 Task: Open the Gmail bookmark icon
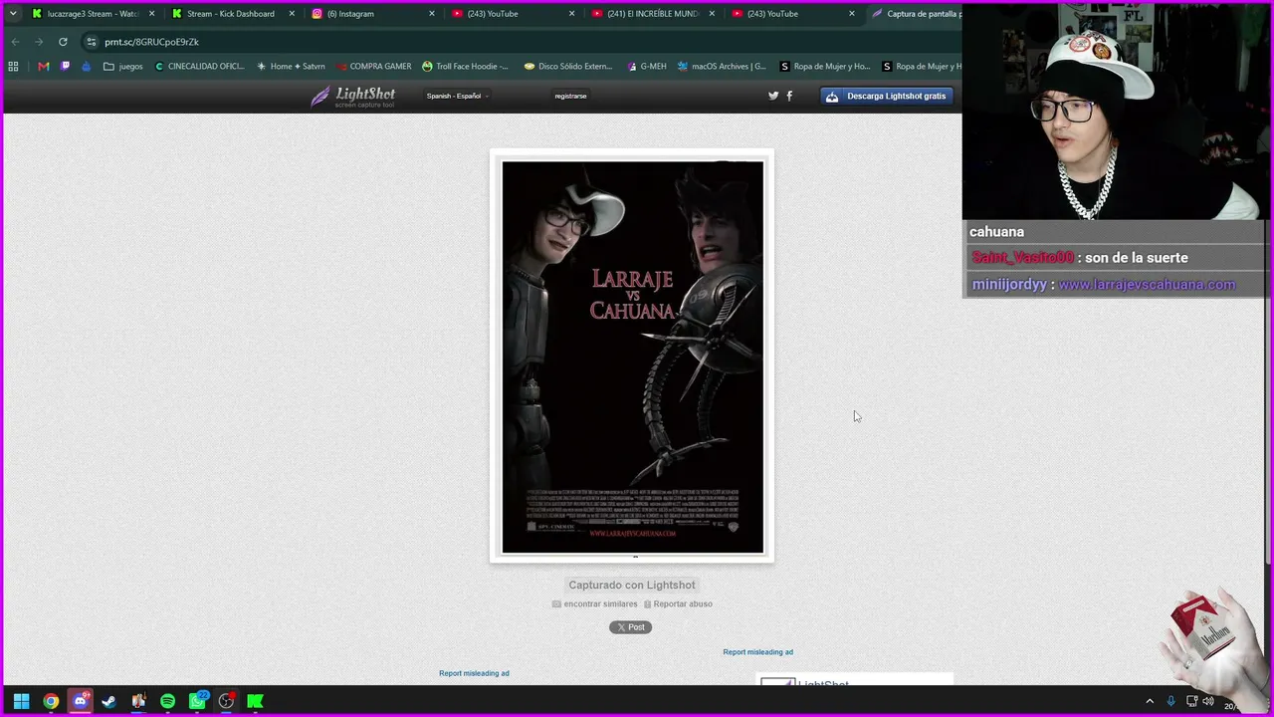(x=43, y=67)
